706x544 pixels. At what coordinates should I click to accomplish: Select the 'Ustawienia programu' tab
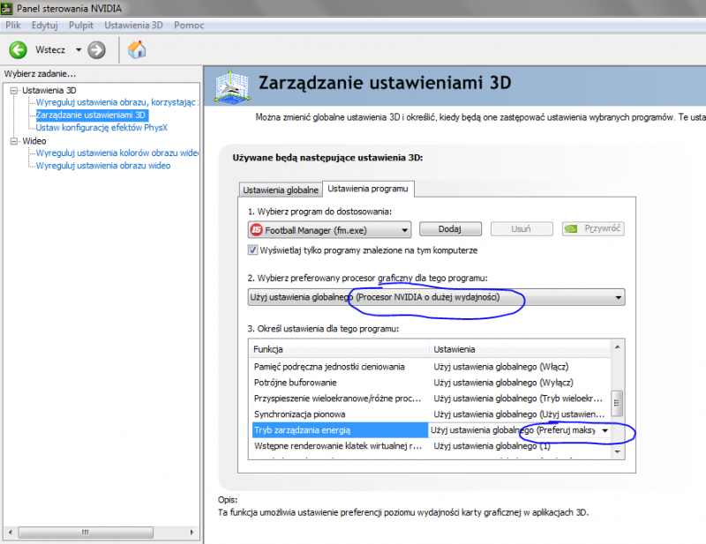(x=368, y=189)
